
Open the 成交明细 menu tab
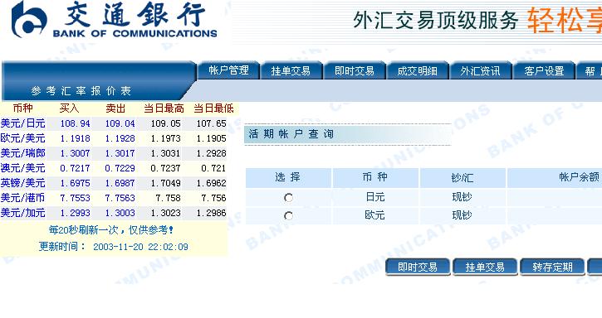(x=418, y=70)
